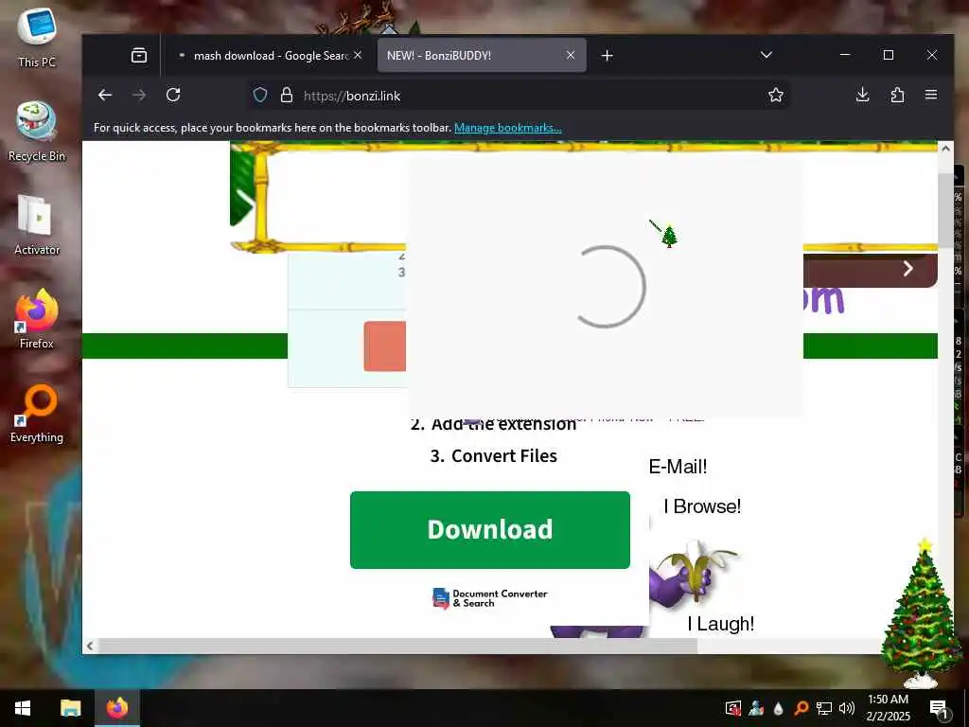
Task: Open the Firefox hamburger application menu
Action: tap(931, 96)
